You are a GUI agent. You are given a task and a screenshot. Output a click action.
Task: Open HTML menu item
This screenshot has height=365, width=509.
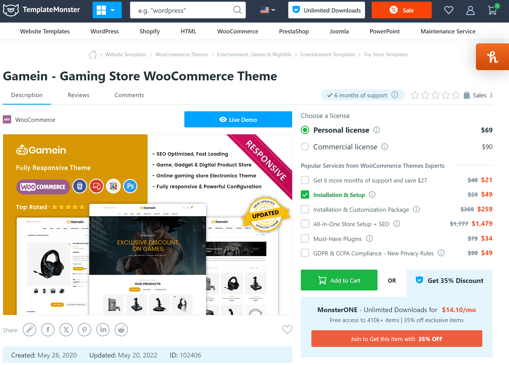(188, 31)
